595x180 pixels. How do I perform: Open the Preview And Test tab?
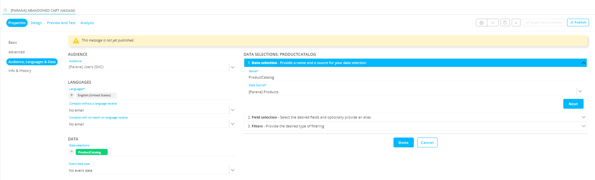(61, 23)
